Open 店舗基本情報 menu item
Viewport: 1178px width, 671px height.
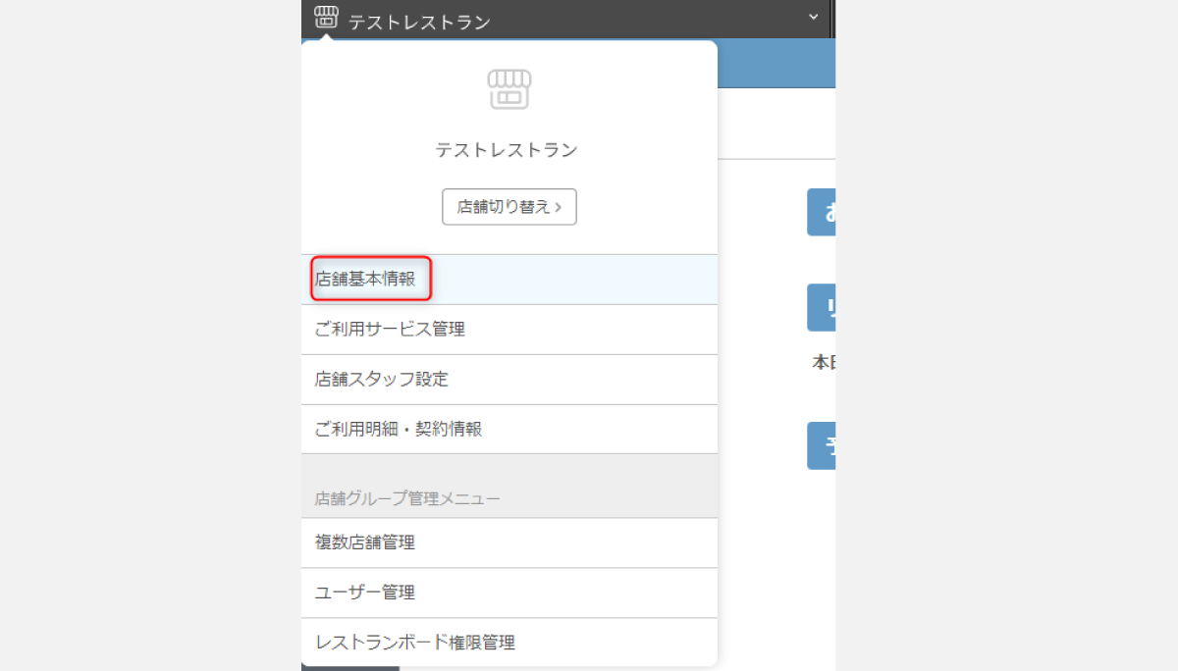click(366, 280)
